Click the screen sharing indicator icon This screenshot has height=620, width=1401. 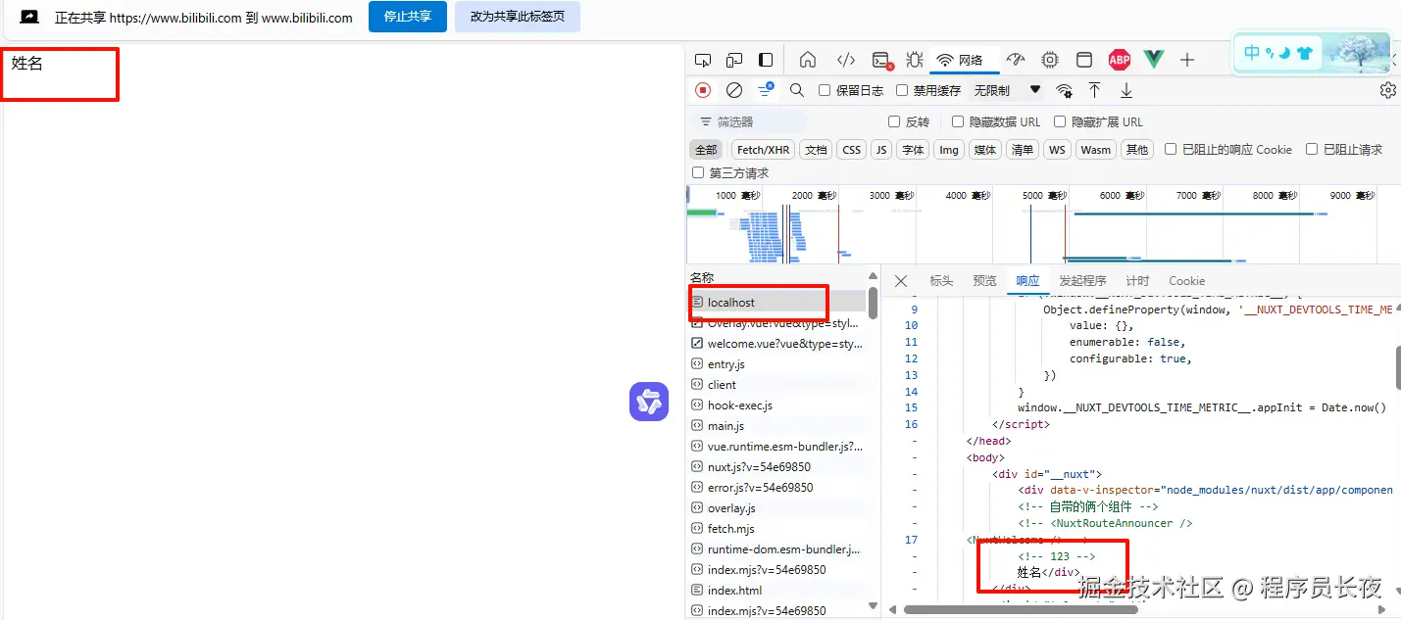point(29,17)
